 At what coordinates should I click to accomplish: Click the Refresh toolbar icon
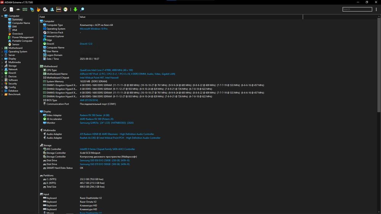tap(5, 10)
